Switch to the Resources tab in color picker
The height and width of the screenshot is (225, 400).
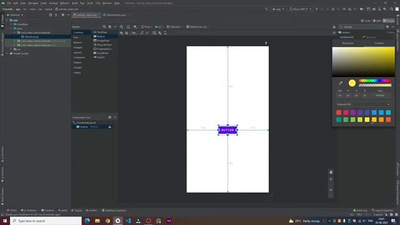pos(347,43)
